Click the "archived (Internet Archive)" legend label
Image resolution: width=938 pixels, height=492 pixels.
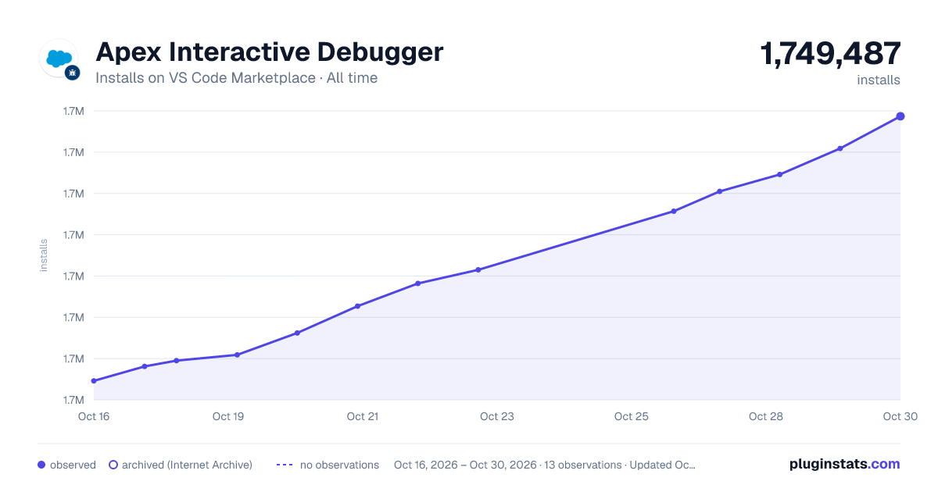pyautogui.click(x=187, y=465)
